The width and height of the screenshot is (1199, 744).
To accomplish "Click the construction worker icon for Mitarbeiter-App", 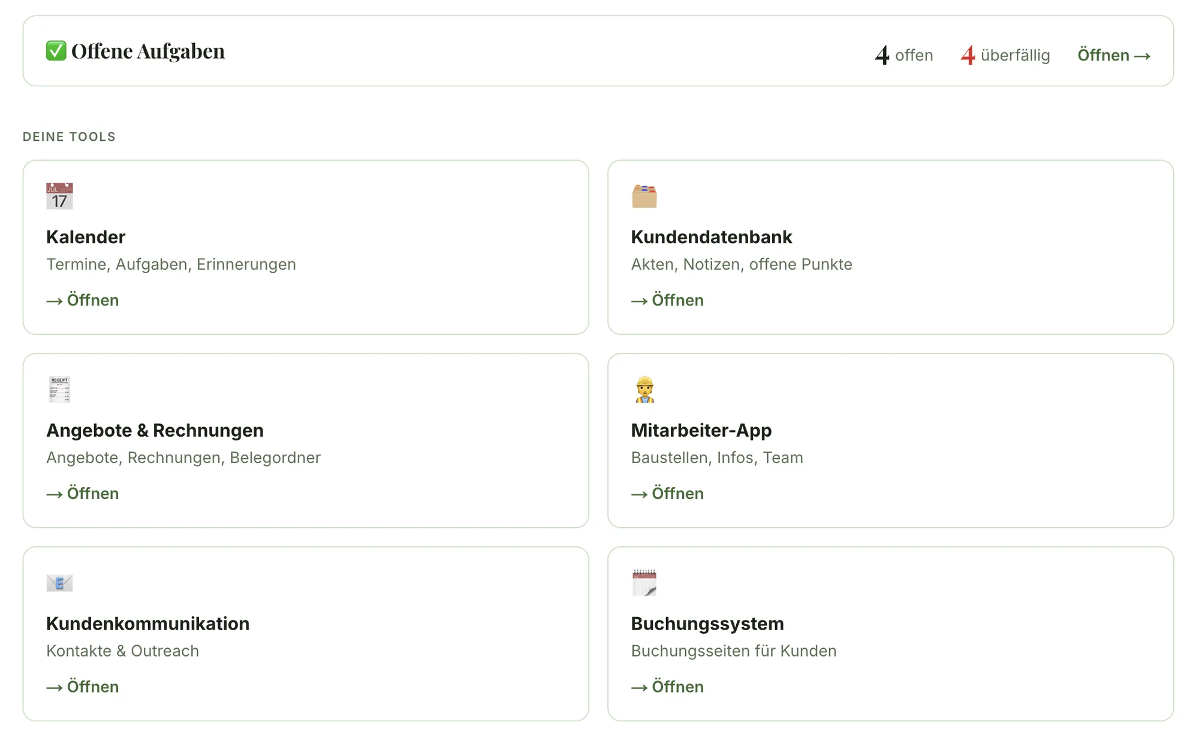I will [644, 389].
